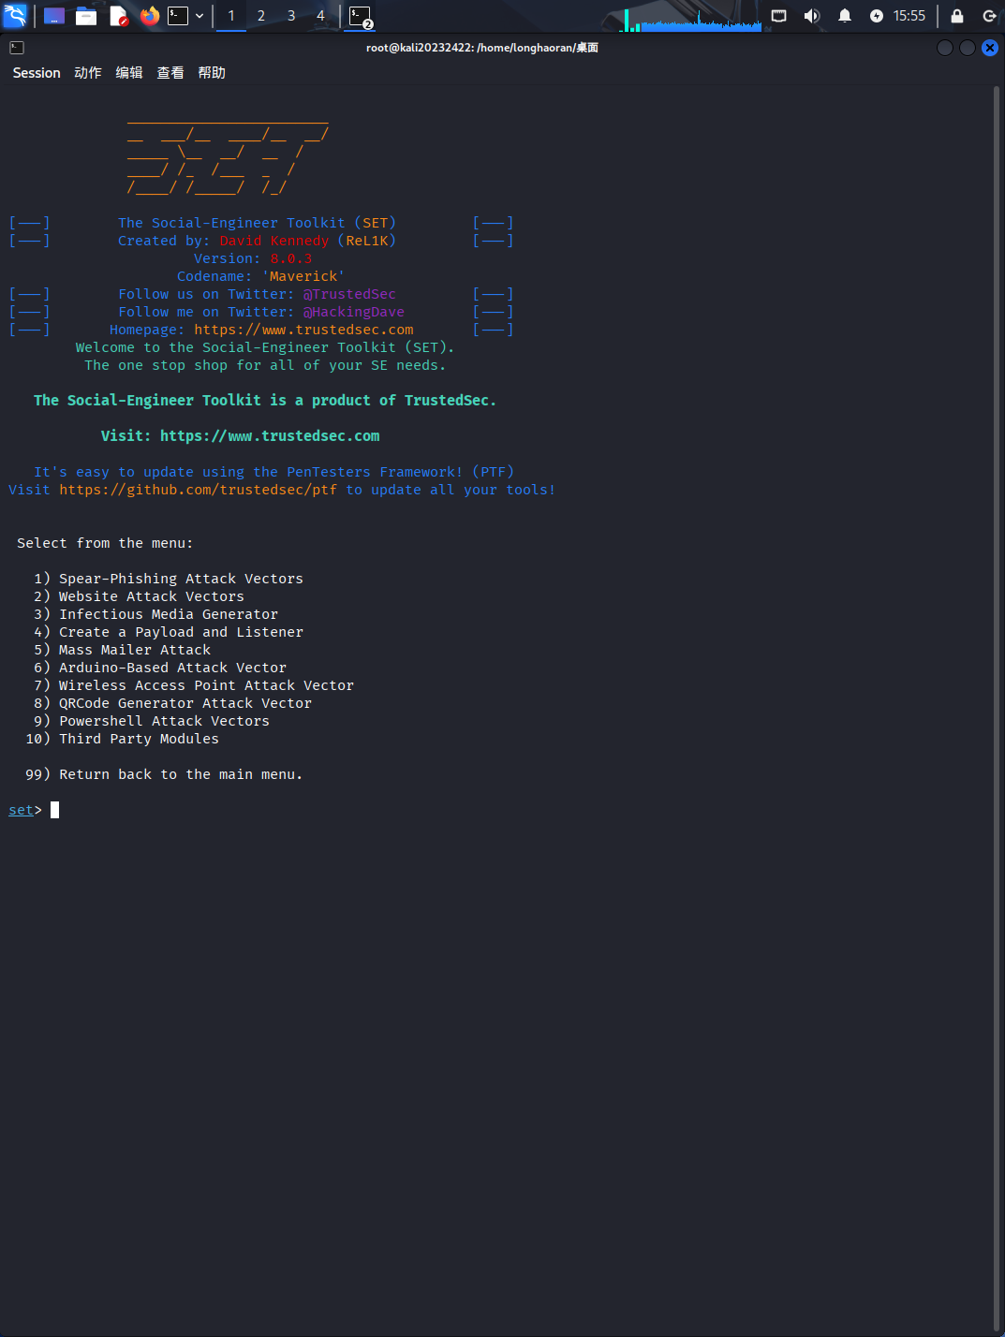
Task: Click the CPU usage graph monitor
Action: click(691, 19)
